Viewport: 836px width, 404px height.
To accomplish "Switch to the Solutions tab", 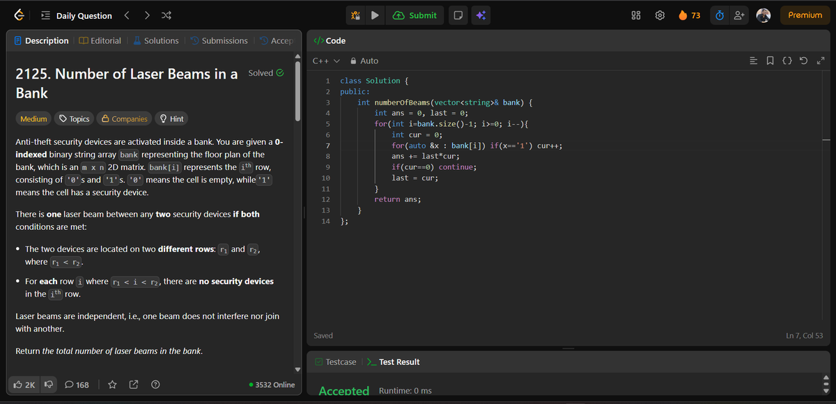I will click(x=156, y=41).
